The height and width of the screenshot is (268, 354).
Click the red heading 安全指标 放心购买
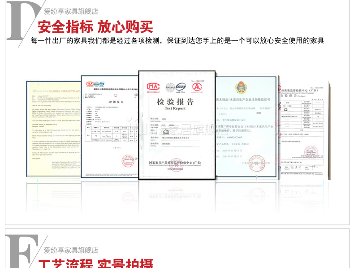pyautogui.click(x=95, y=26)
